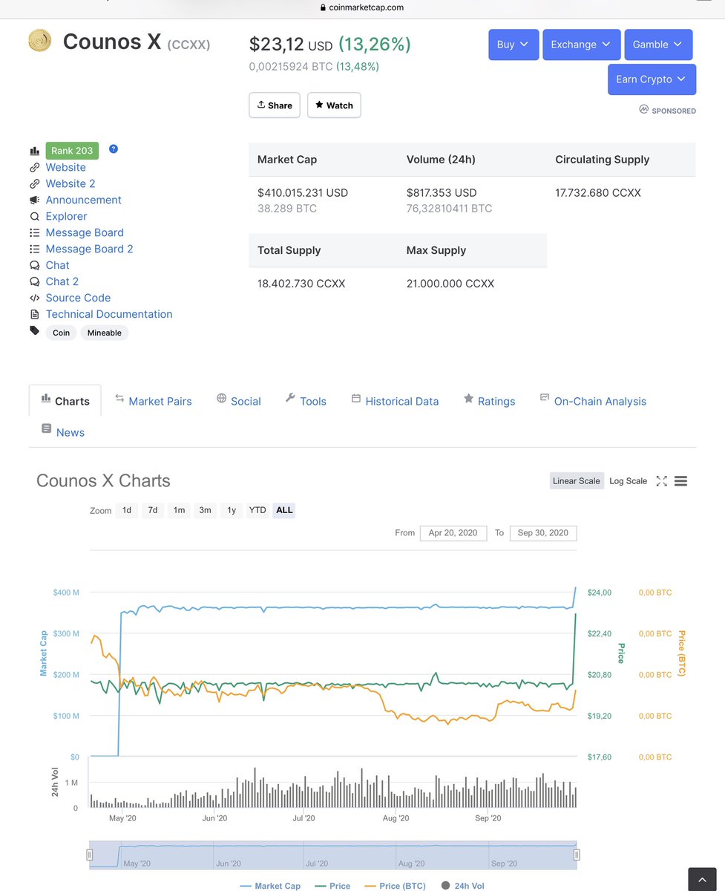Open the Website link

pyautogui.click(x=66, y=167)
